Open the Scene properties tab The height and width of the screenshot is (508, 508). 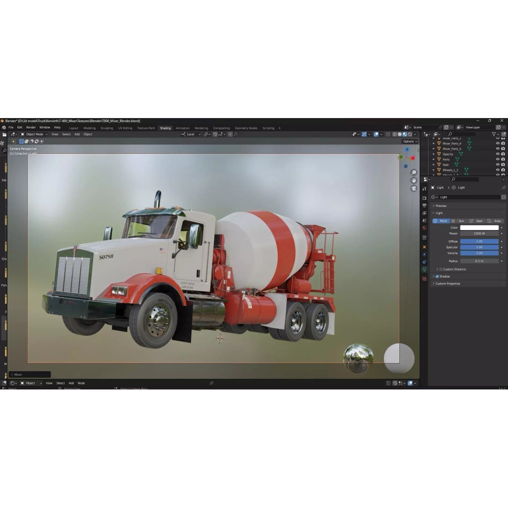point(424,220)
